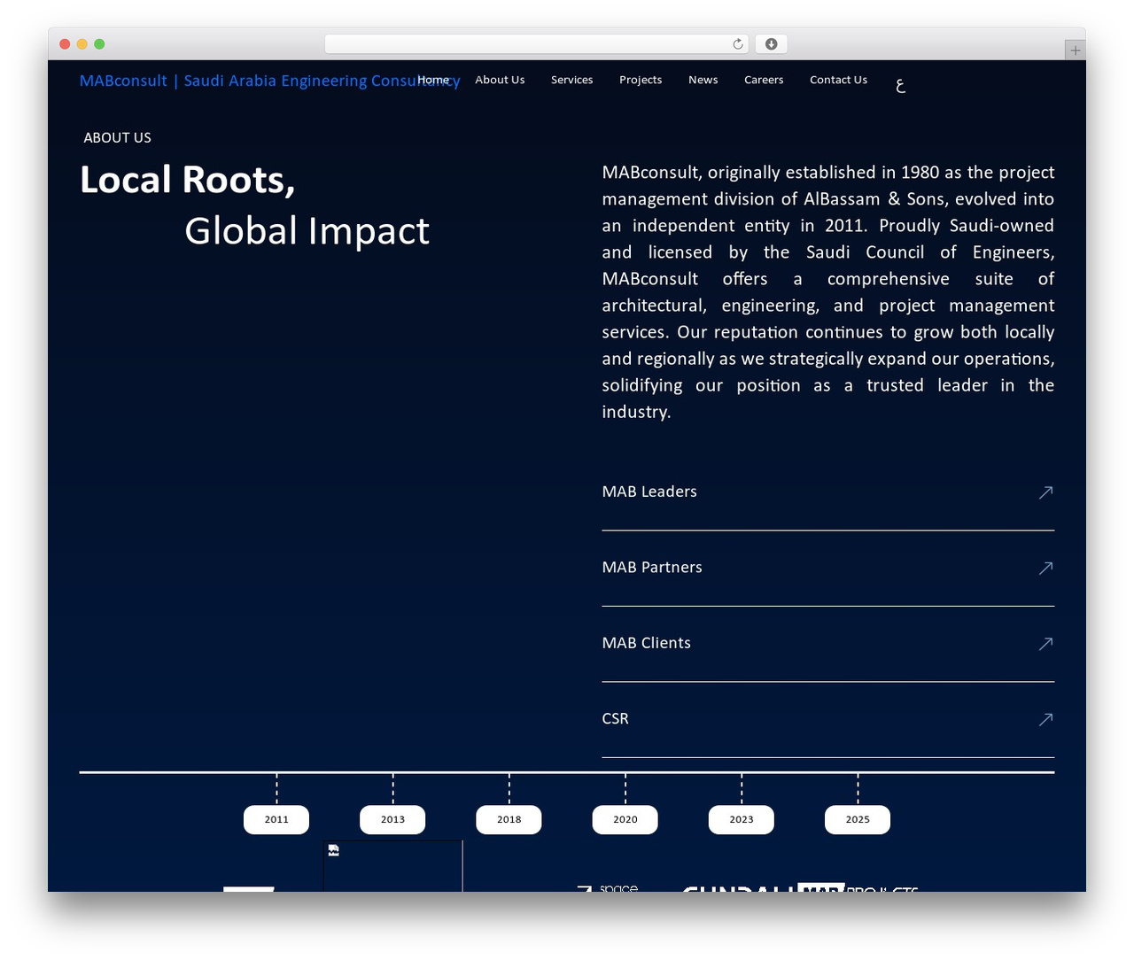
Task: Close the browser window with red button
Action: [x=65, y=44]
